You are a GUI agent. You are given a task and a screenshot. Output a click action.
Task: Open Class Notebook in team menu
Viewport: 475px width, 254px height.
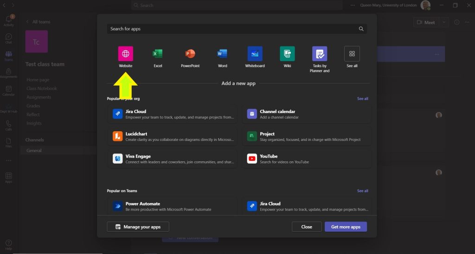(x=42, y=89)
